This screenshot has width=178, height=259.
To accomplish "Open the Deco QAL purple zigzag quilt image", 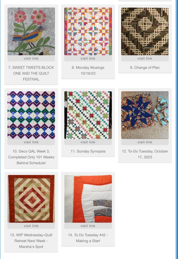I will (x=31, y=115).
